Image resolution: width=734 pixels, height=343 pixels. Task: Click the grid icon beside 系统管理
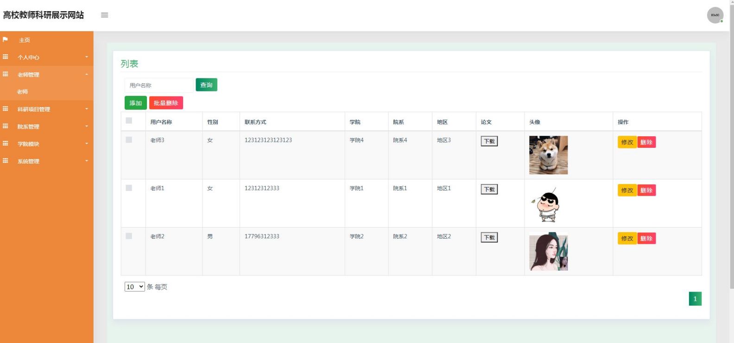6,161
